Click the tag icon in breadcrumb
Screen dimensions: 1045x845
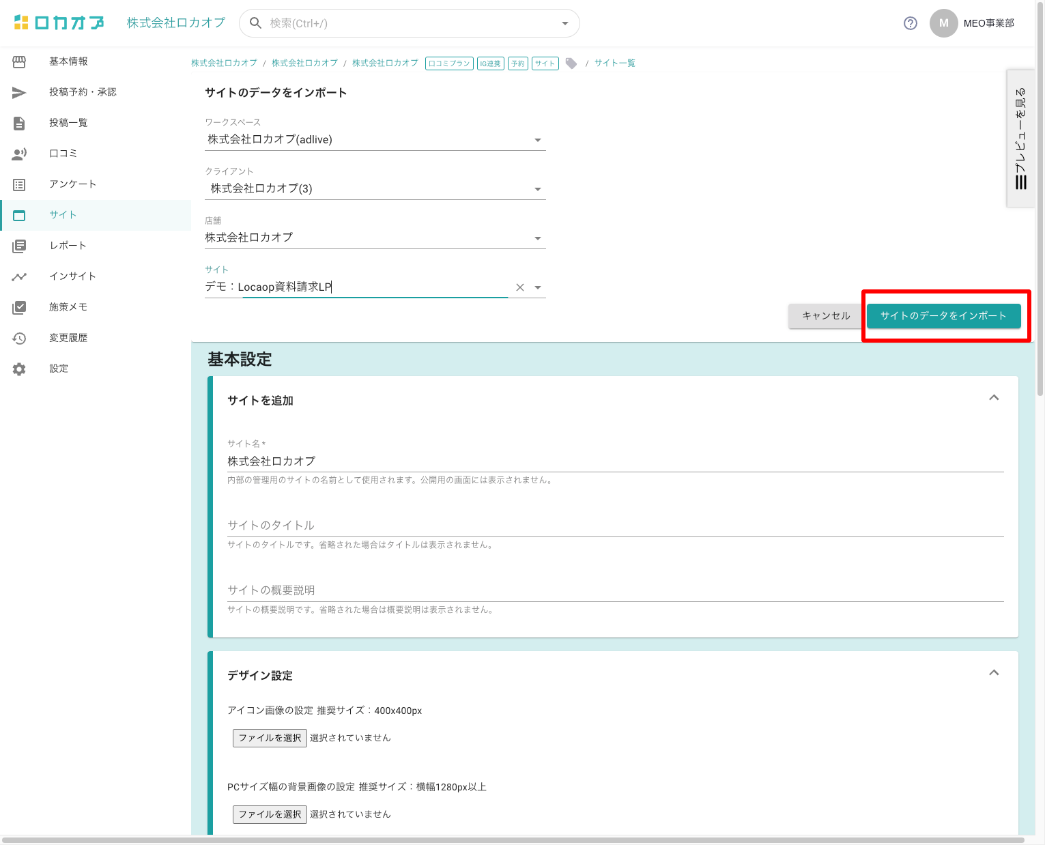click(x=571, y=63)
